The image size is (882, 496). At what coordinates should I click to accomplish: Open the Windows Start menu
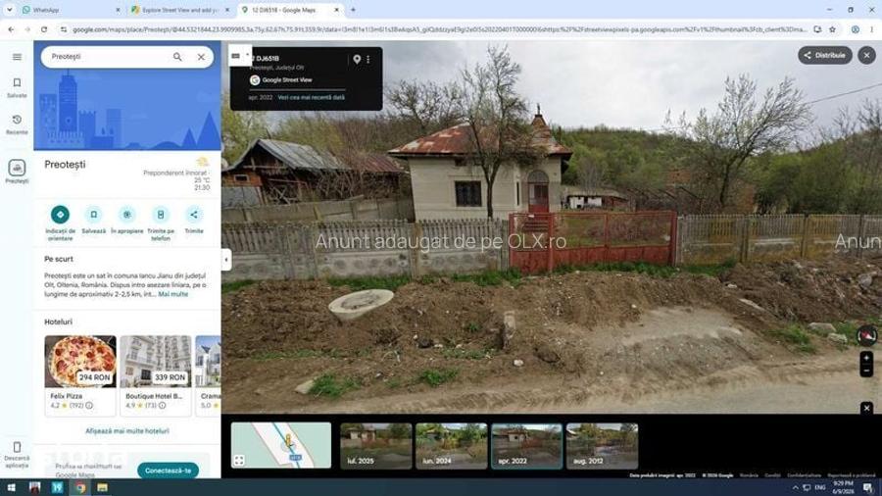pos(11,487)
